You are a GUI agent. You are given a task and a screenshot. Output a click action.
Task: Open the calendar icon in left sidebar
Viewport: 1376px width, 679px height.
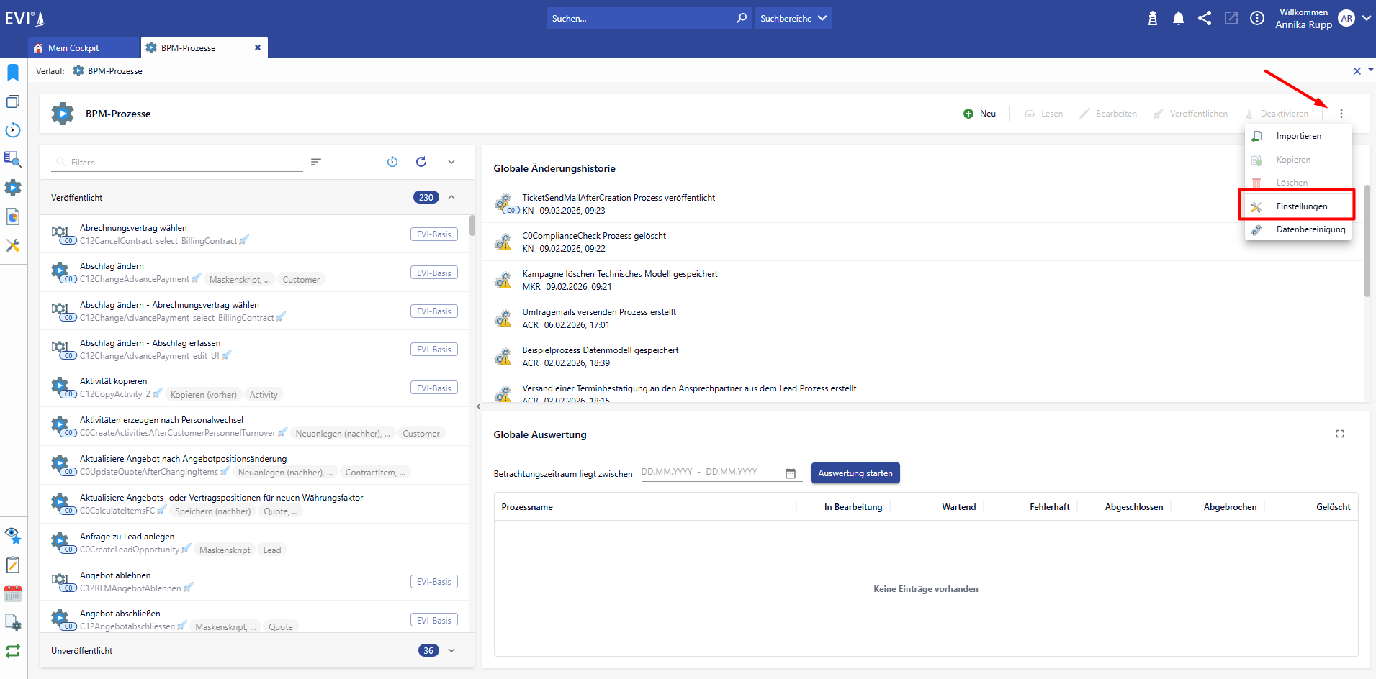[13, 593]
